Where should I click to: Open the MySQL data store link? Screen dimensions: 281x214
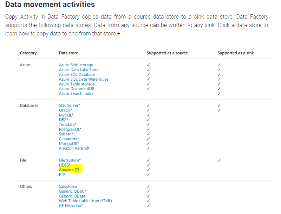[66, 115]
